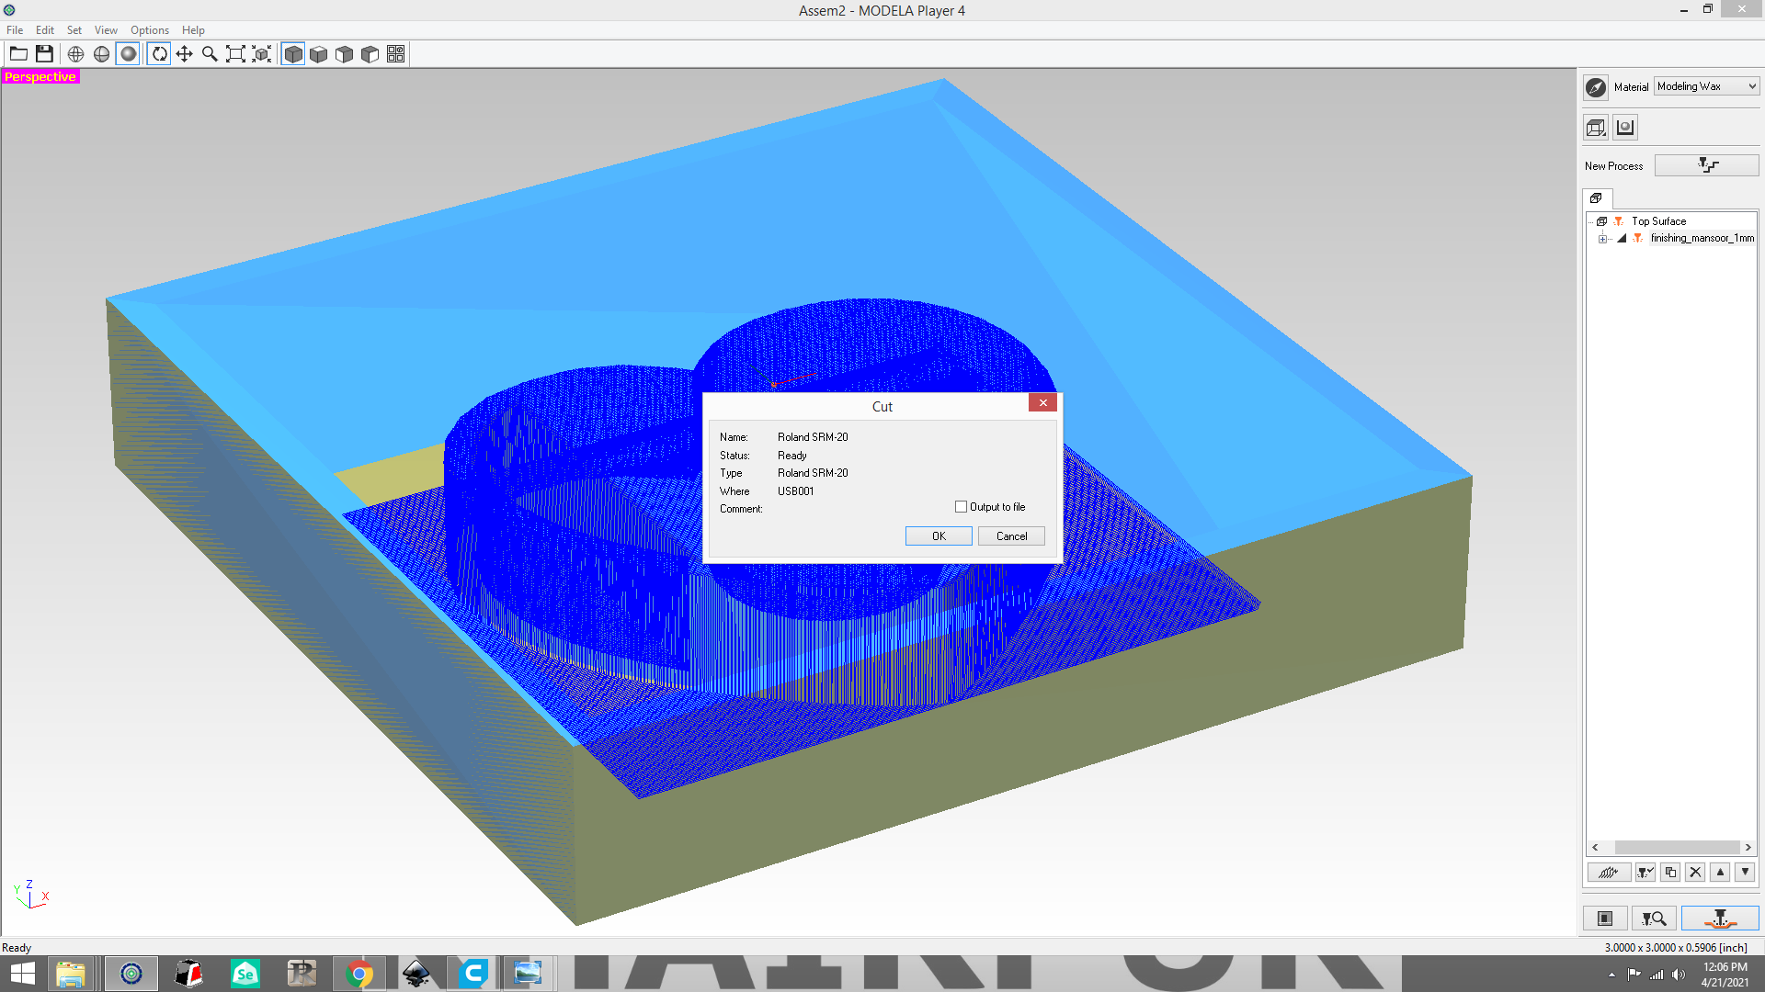Select the shaded sphere rendering mode
Image resolution: width=1765 pixels, height=992 pixels.
129,54
